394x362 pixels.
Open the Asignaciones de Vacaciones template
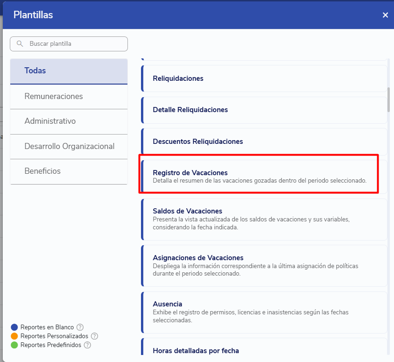[x=264, y=266]
